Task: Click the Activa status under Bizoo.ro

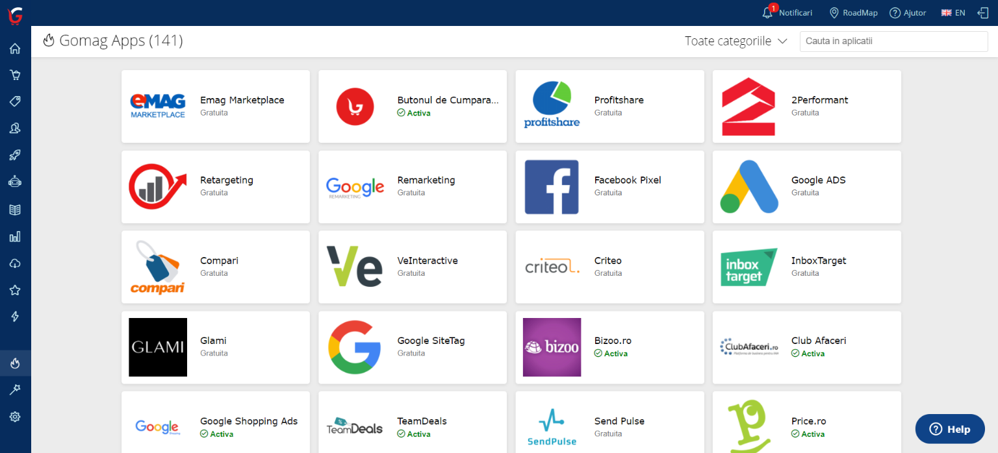Action: [x=611, y=354]
